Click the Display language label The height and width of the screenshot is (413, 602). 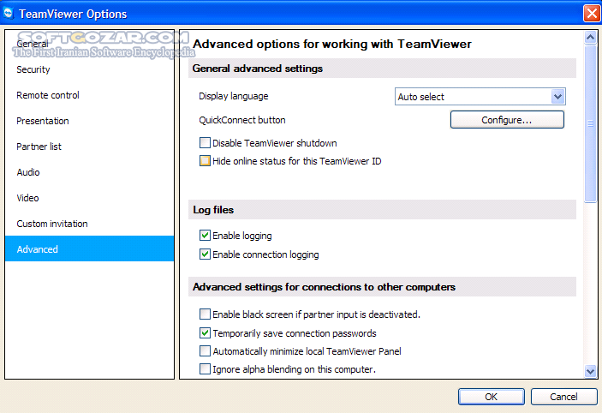234,96
